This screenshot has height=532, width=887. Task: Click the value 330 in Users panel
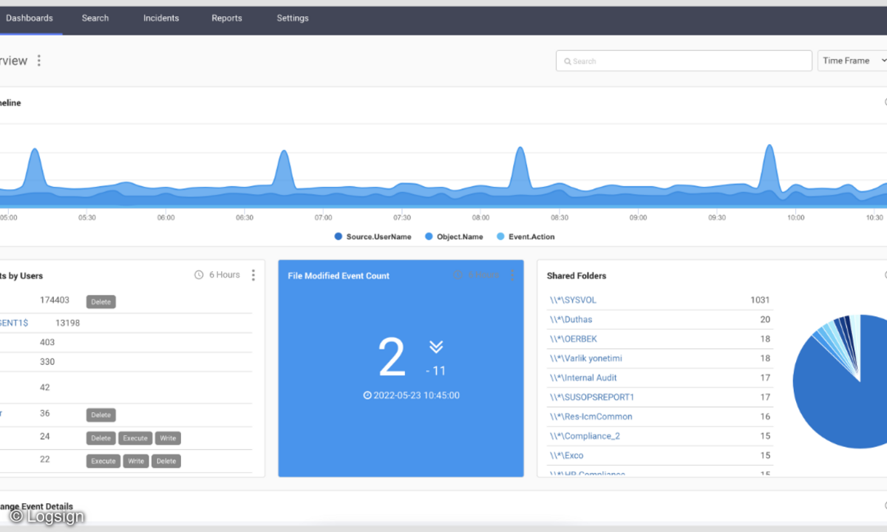(x=47, y=361)
